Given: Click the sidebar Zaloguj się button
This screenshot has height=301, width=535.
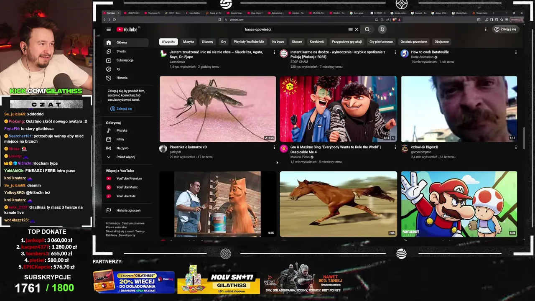Looking at the screenshot, I should click(121, 109).
